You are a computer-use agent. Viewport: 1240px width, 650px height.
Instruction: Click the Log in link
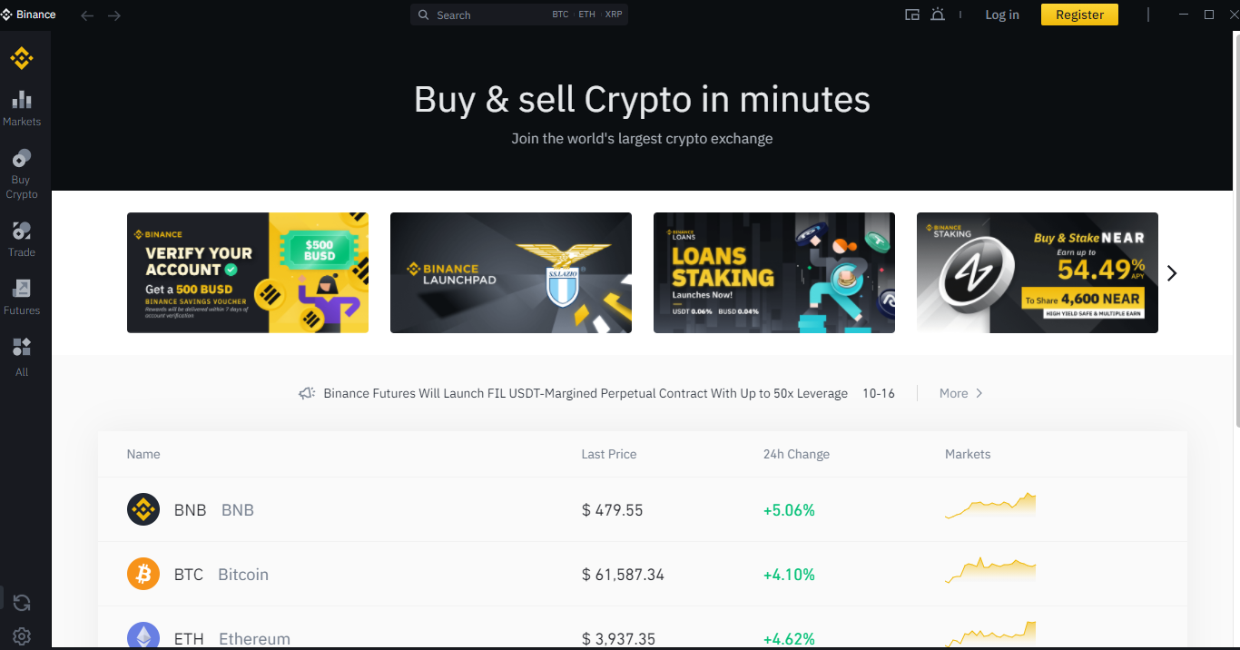click(x=1002, y=15)
